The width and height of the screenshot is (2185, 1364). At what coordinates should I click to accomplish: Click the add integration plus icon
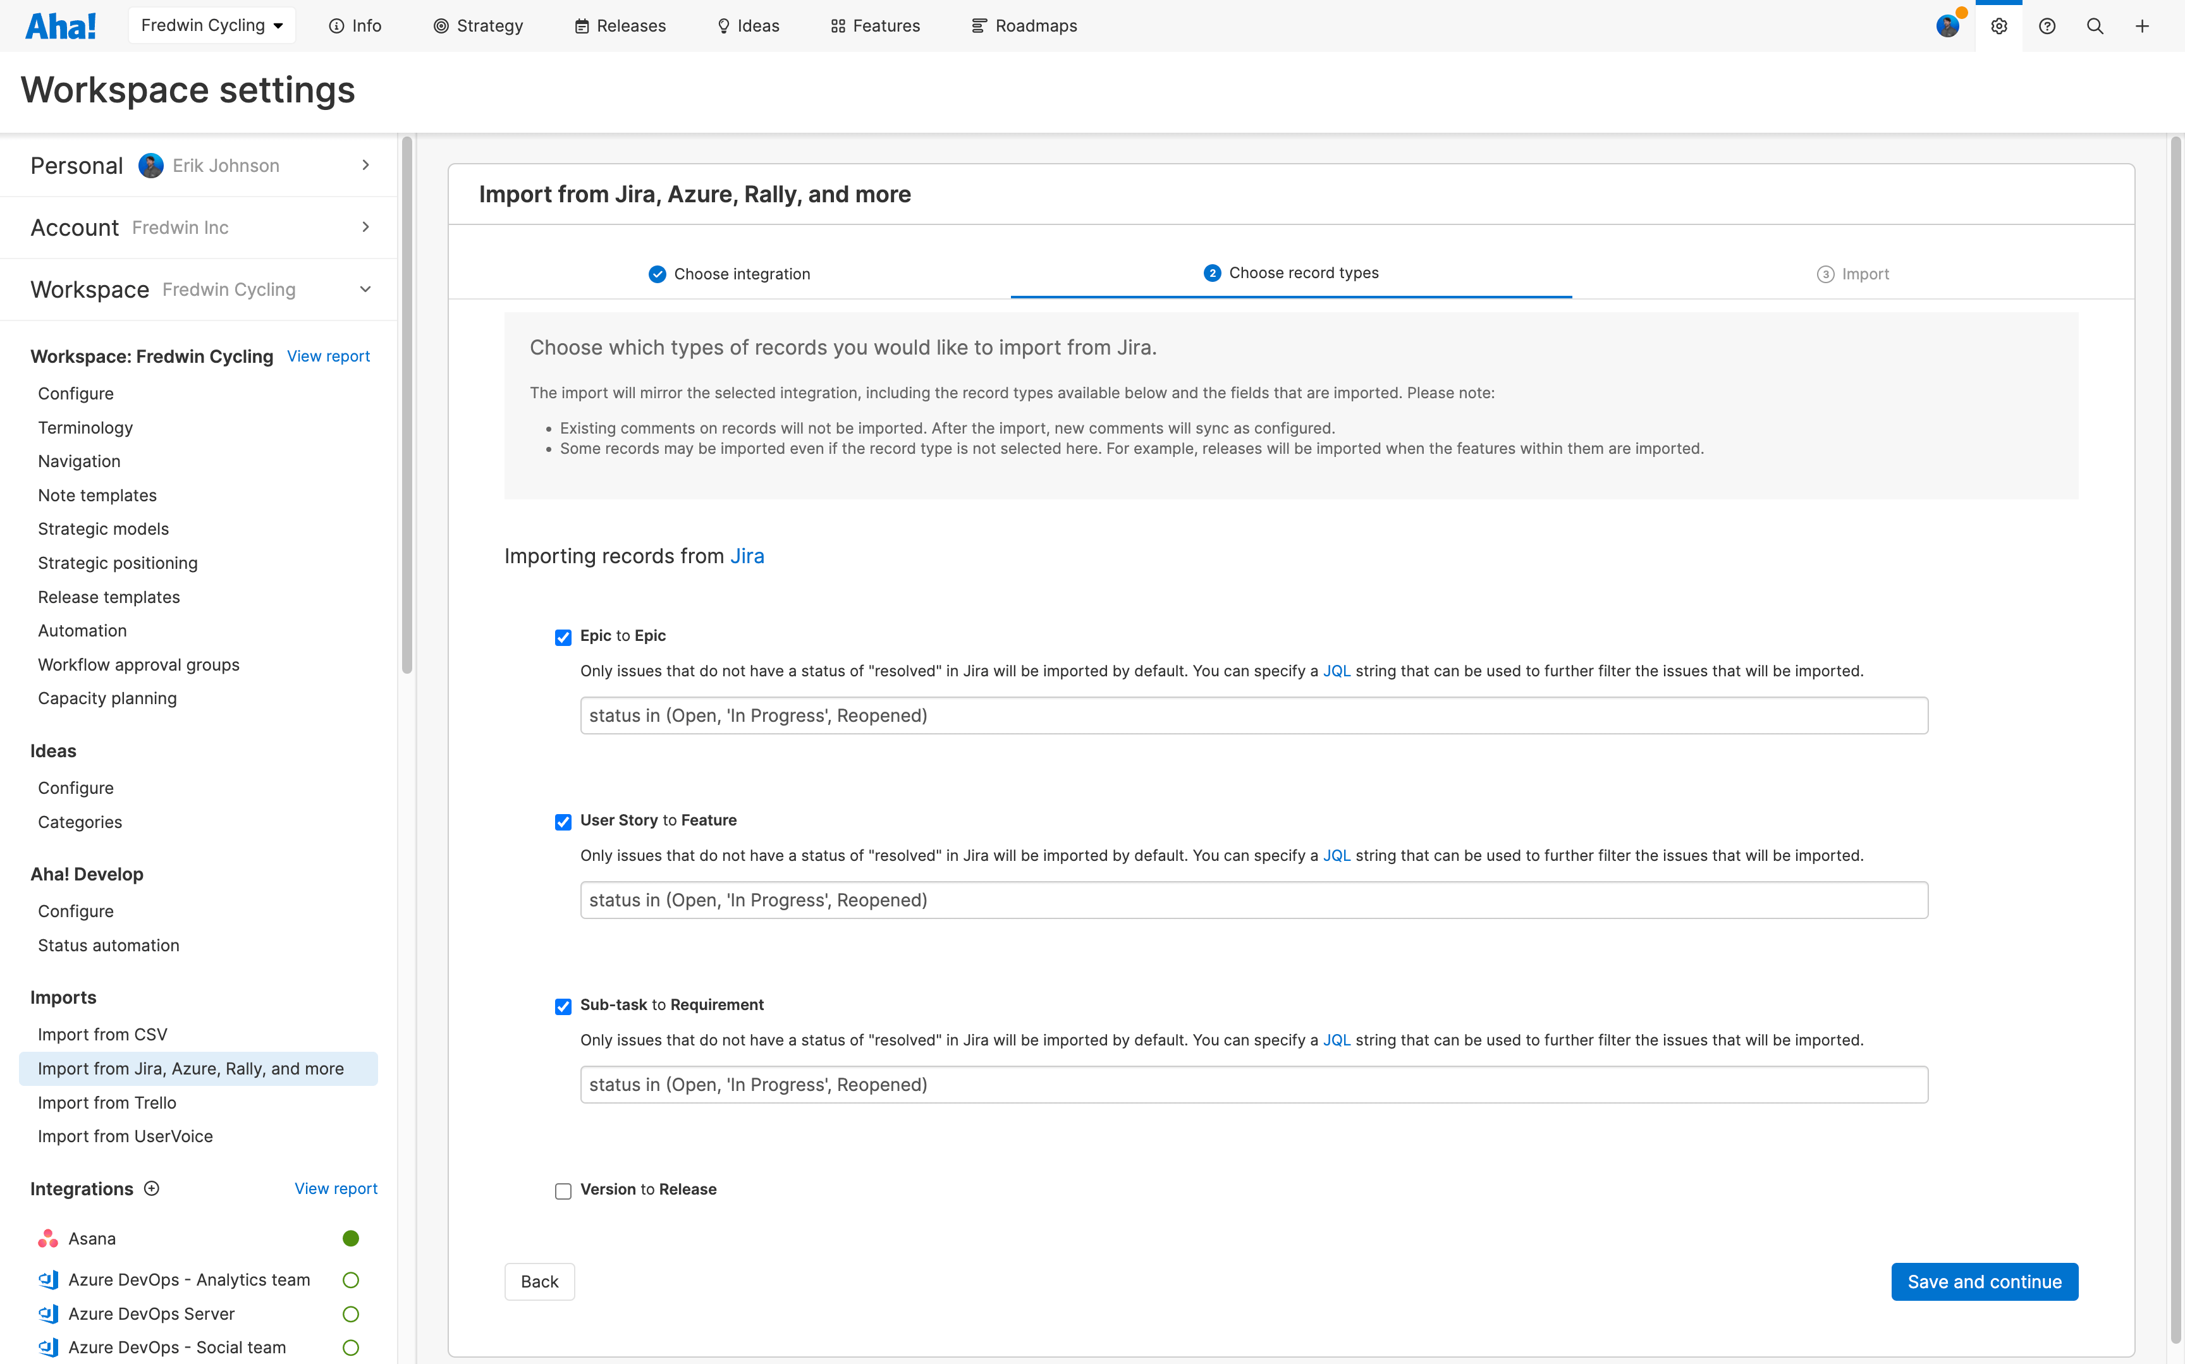point(152,1188)
